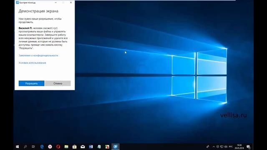
Task: Open the Заявление о конфиденциальности link
Action: pos(38,55)
